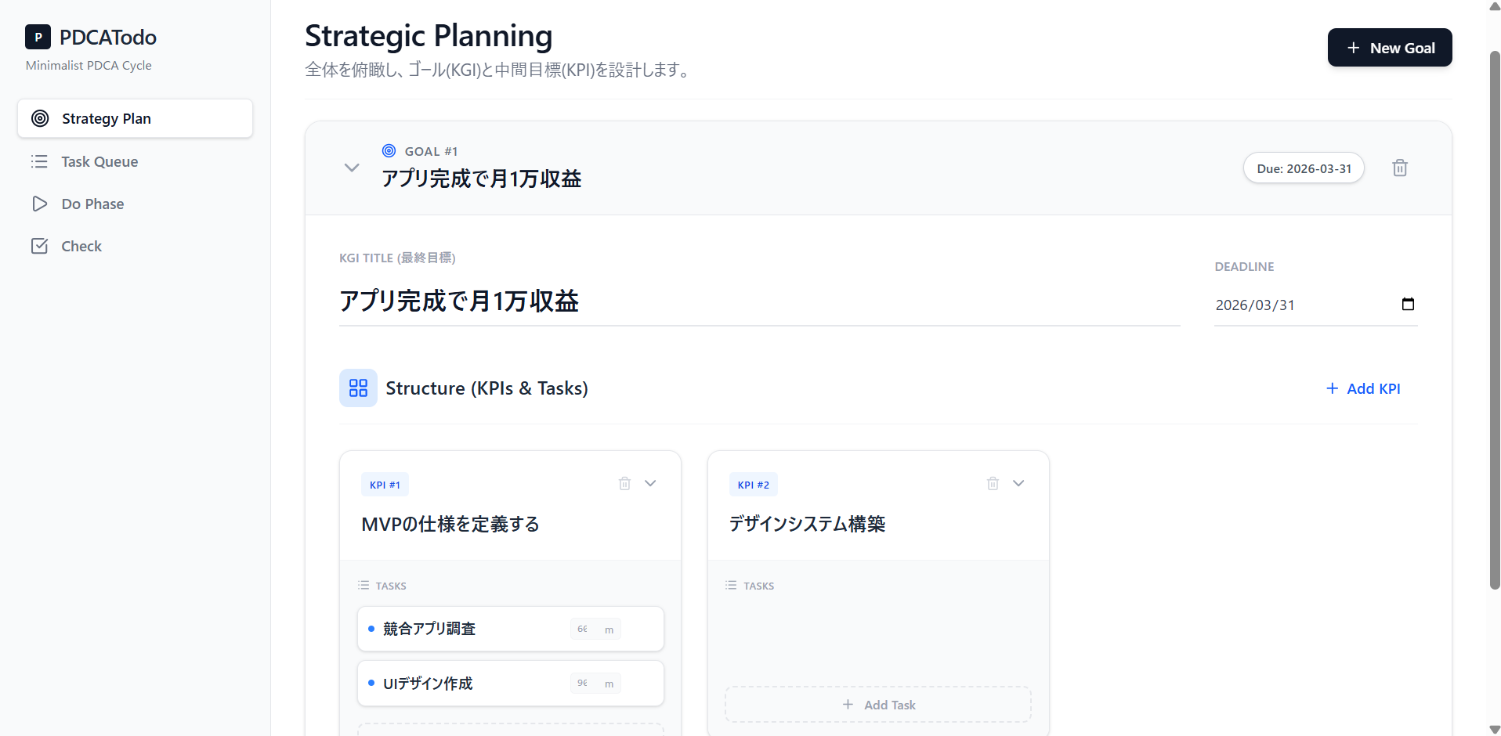Expand the KPI #2 card chevron
1501x736 pixels.
click(1018, 483)
